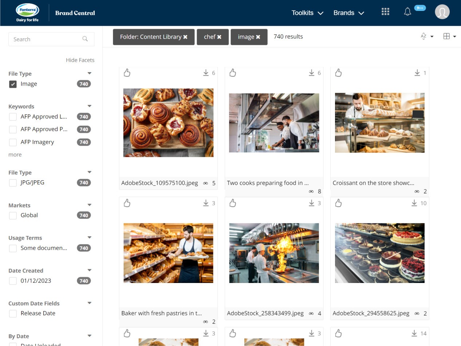Tick the 01/12/2023 date created checkbox

pos(13,281)
